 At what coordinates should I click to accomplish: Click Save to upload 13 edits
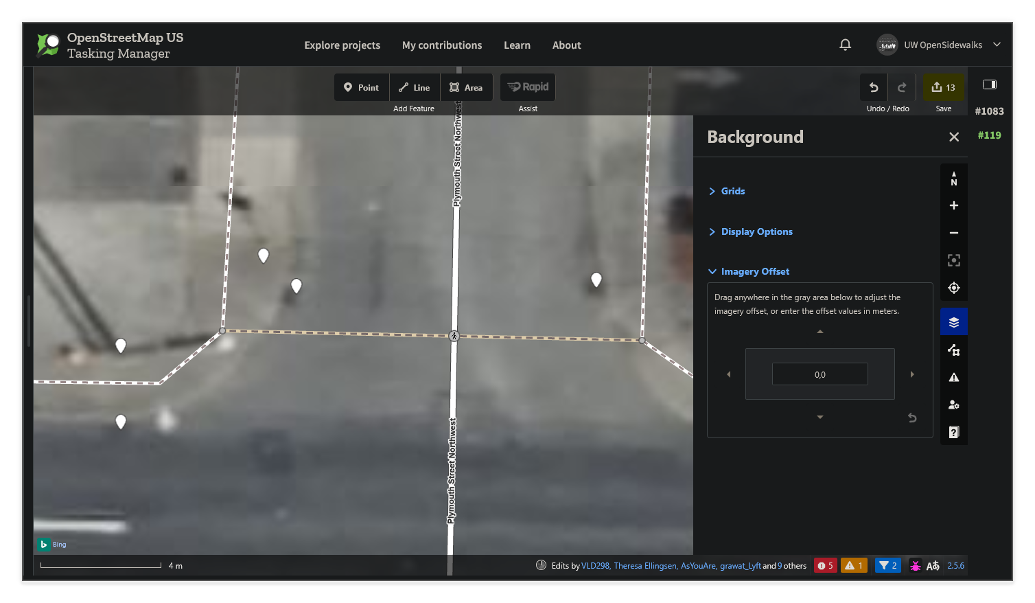coord(944,87)
